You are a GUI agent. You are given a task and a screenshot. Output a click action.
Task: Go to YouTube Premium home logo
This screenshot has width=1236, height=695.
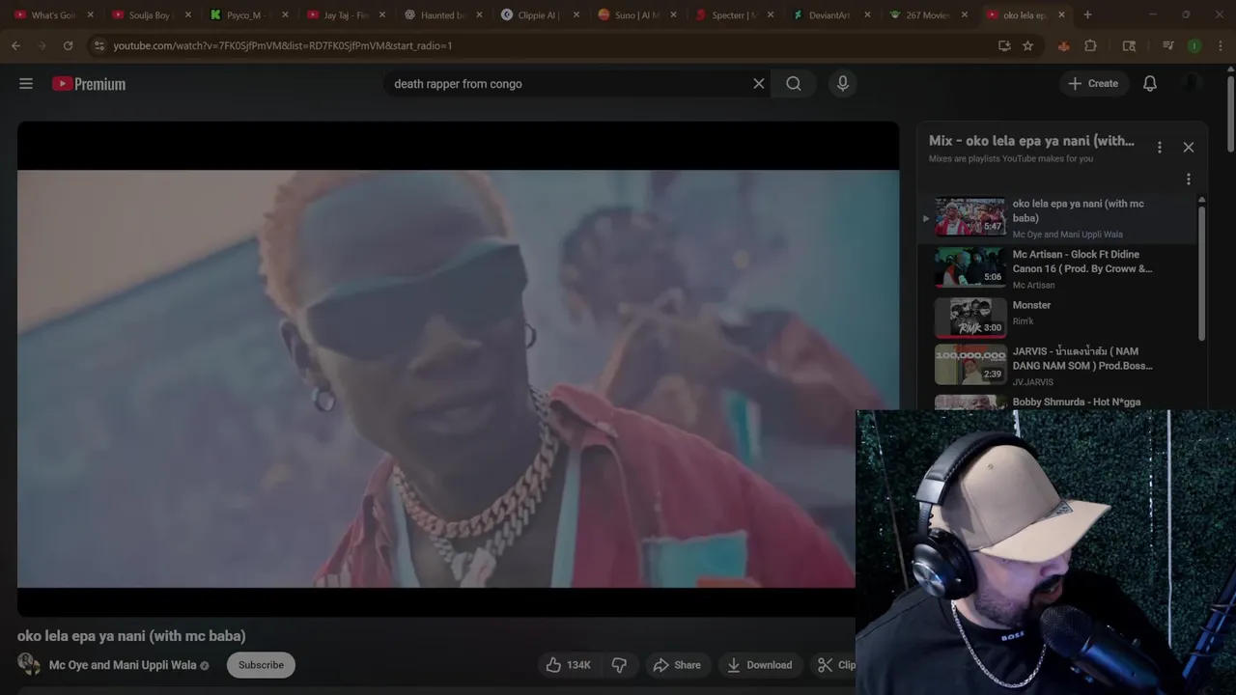point(89,84)
